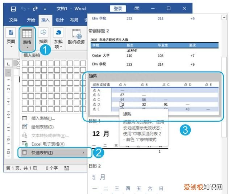Select first cell of insert-table grid

(x=25, y=63)
